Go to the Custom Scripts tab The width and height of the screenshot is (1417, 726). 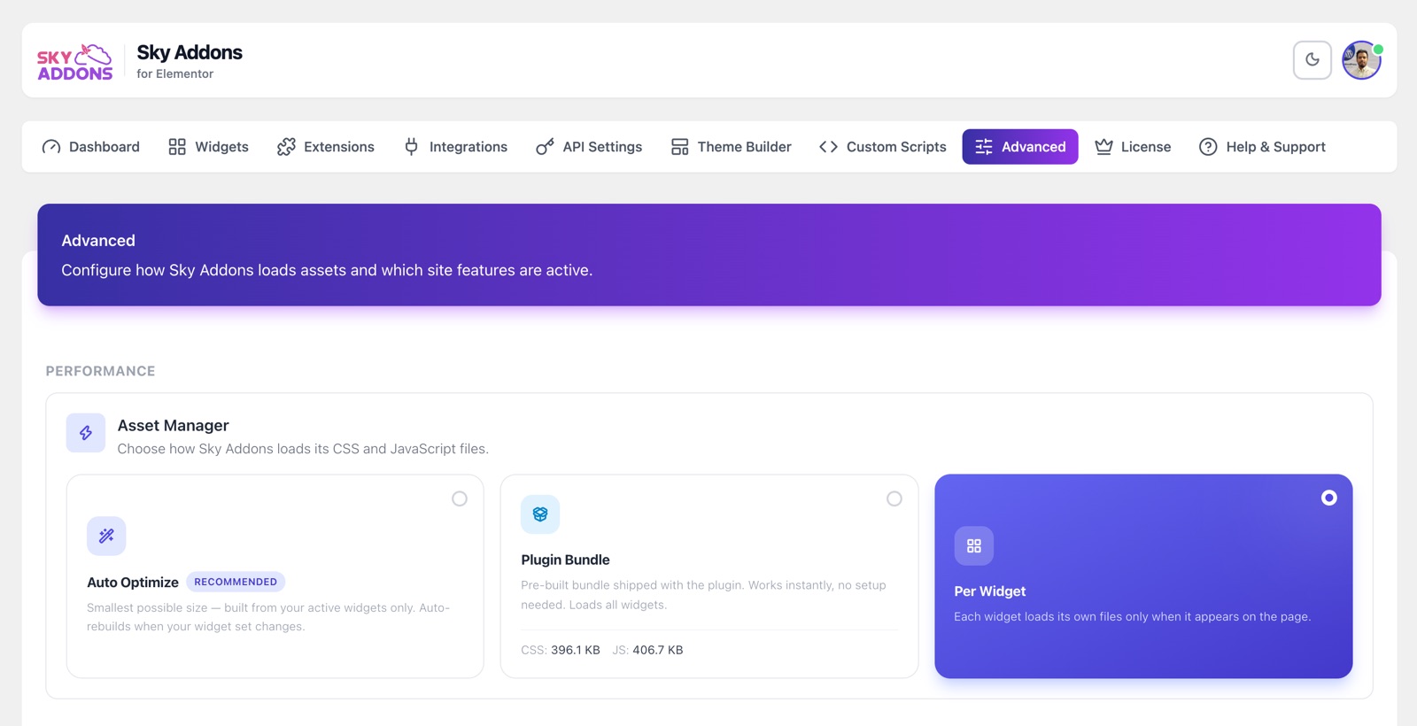pos(883,147)
